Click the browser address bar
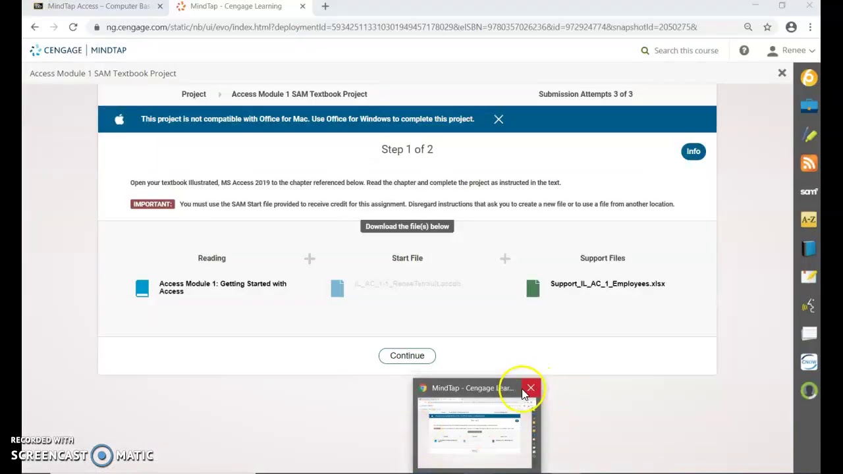843x474 pixels. [402, 27]
